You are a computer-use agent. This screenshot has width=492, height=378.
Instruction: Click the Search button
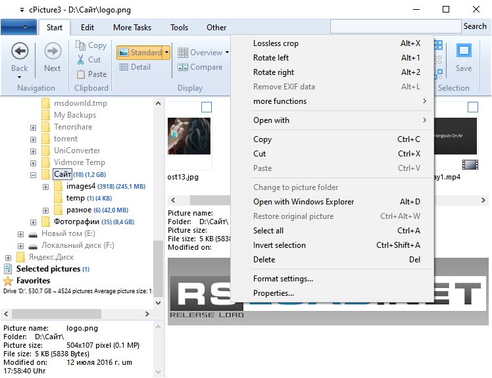click(x=475, y=26)
